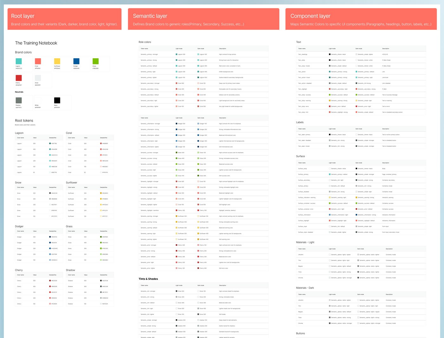Open the Semantic layer header card
Screen dimensions: 444x338
coord(203,19)
